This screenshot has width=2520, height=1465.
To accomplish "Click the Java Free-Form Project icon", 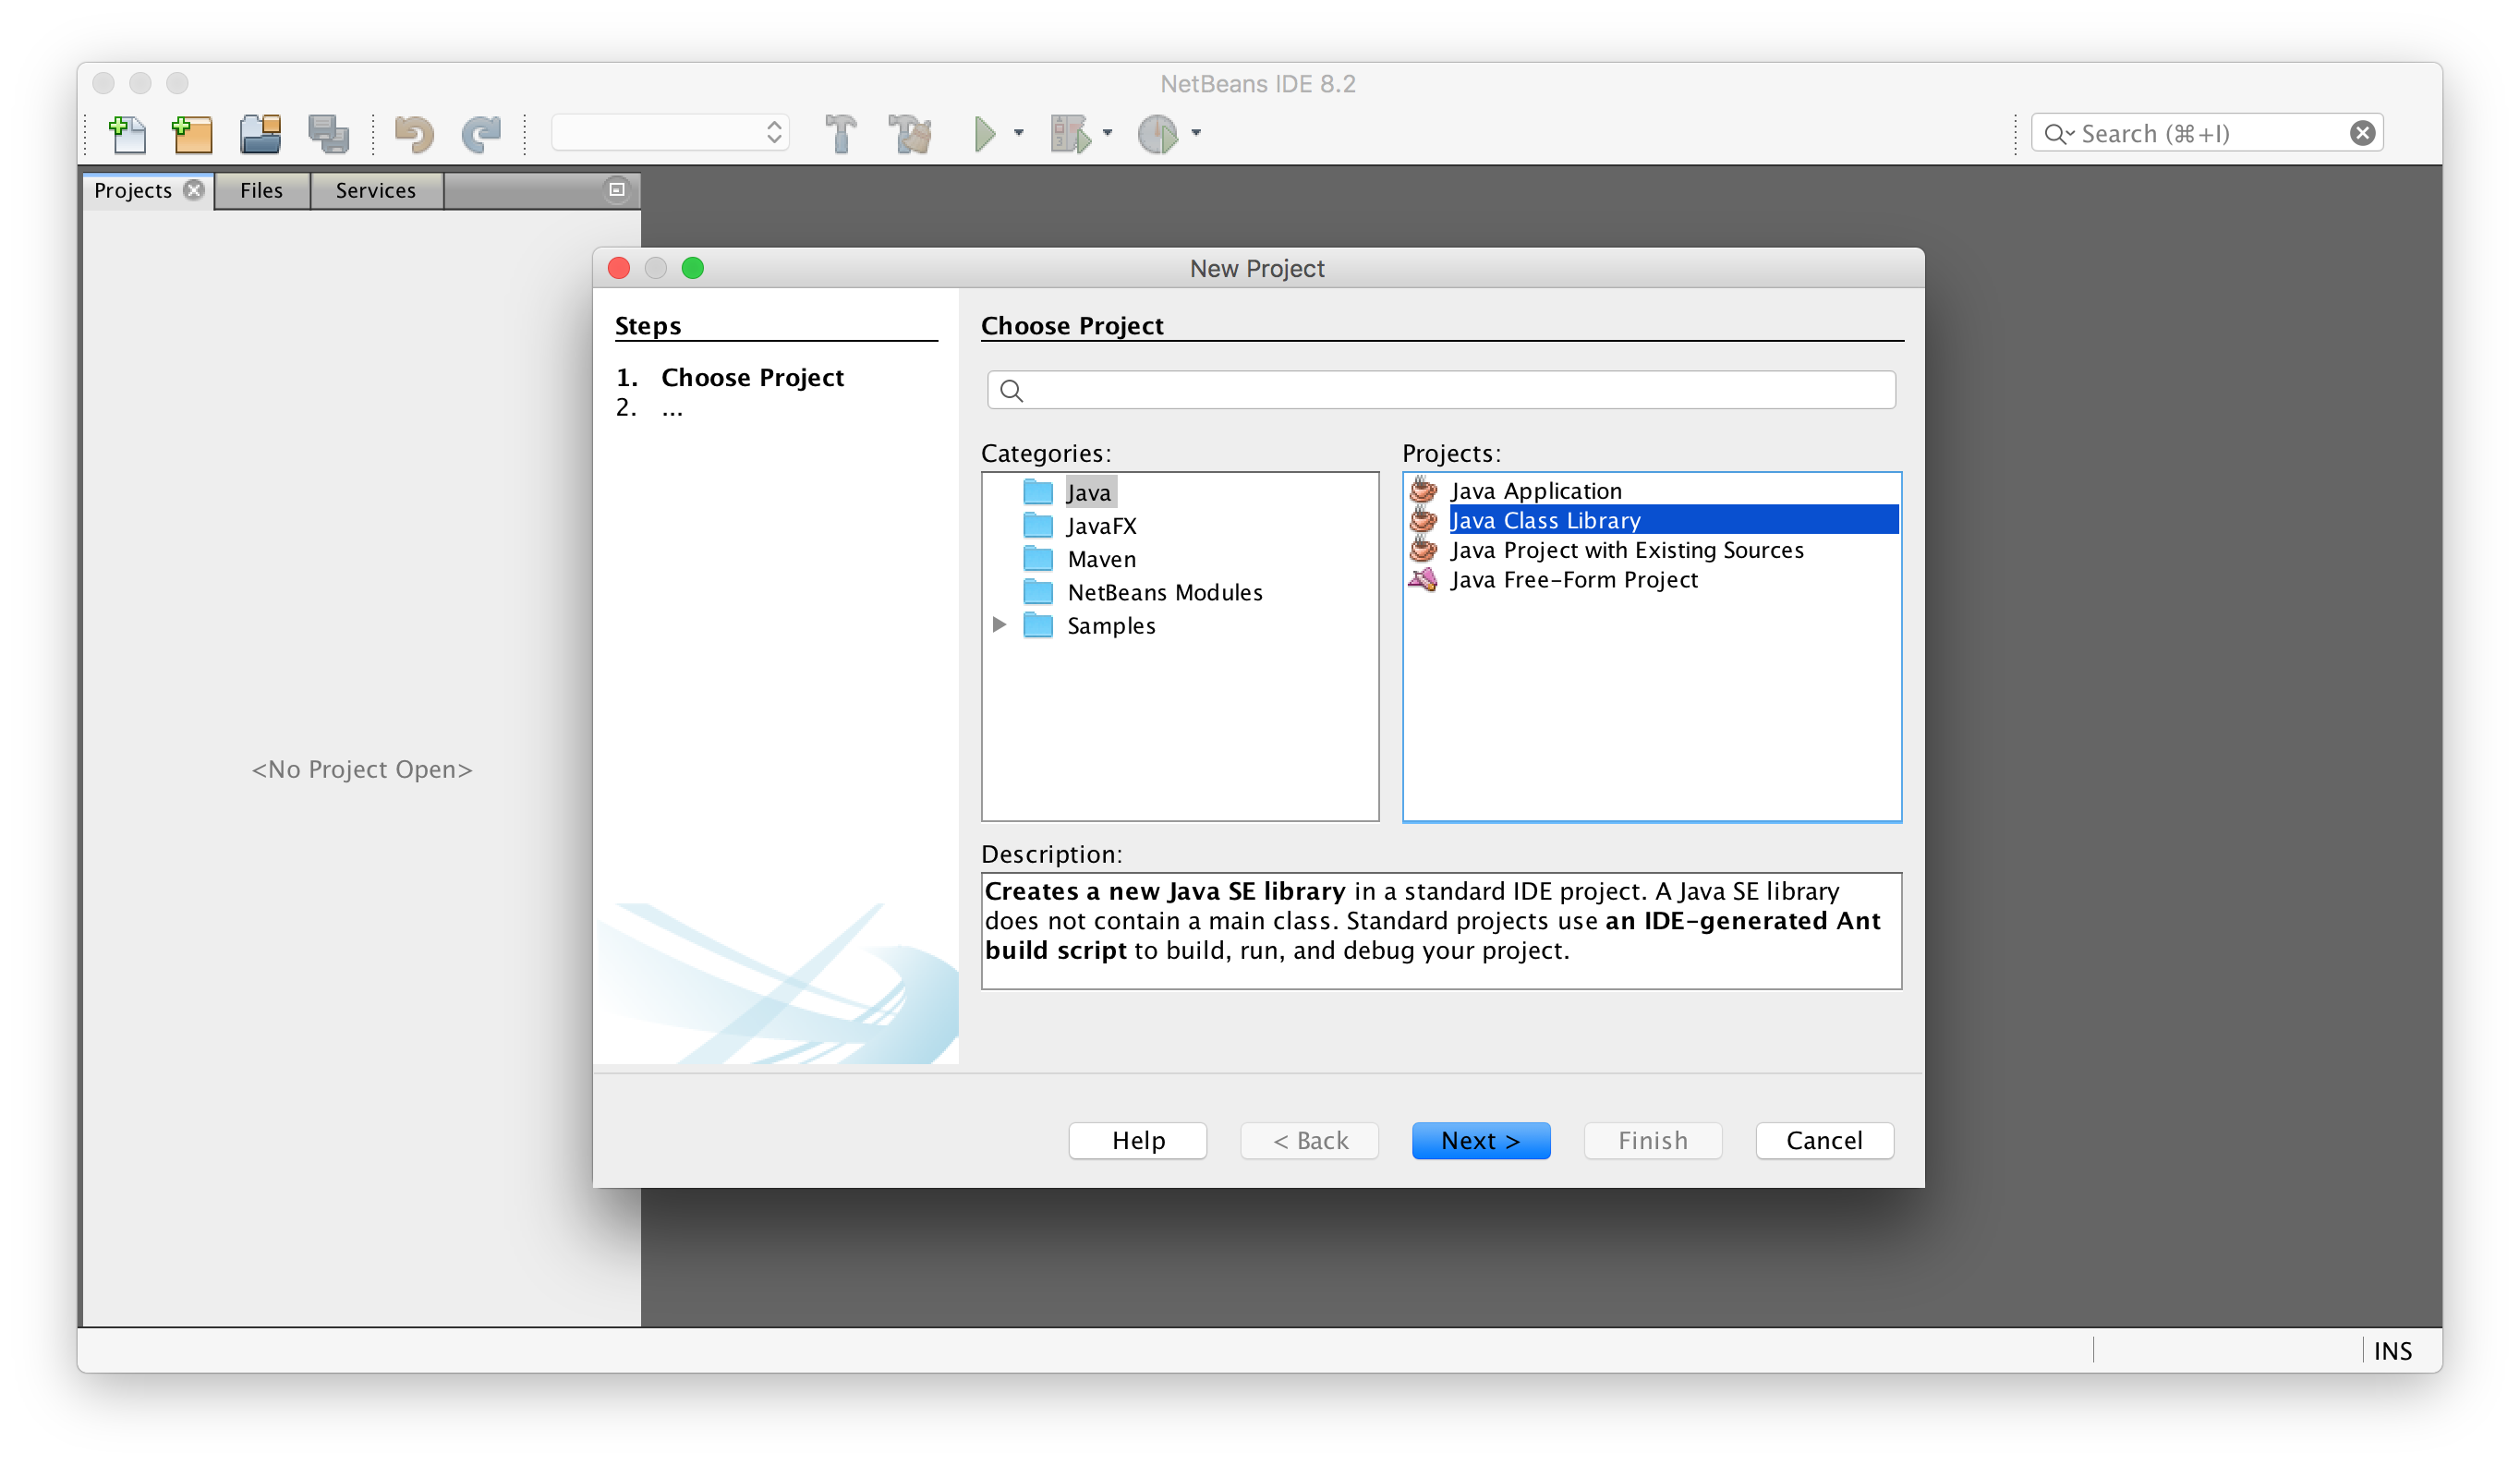I will point(1423,579).
